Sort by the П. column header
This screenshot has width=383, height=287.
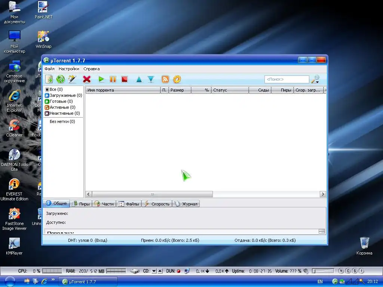[165, 90]
